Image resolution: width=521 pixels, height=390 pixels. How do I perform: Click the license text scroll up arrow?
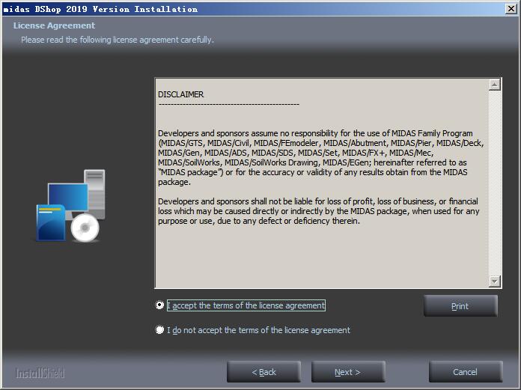pyautogui.click(x=494, y=85)
